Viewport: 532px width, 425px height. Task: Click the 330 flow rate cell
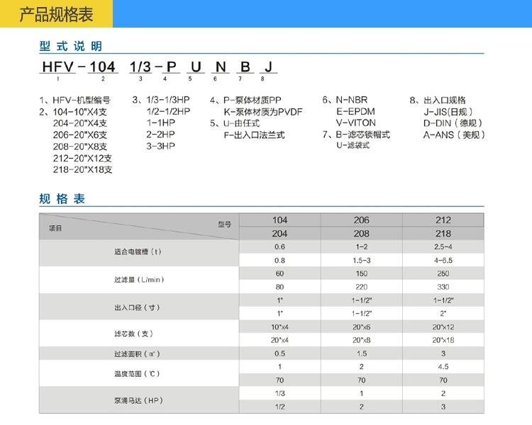tap(443, 287)
